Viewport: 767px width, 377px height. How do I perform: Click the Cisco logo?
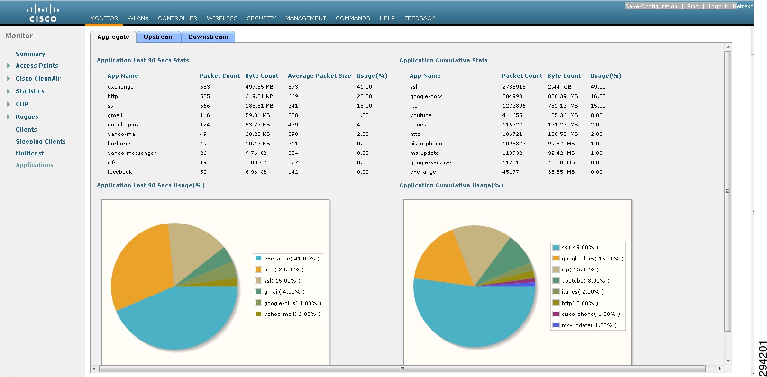[x=43, y=13]
